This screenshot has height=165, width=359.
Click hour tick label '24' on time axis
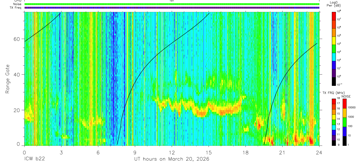(x=319, y=153)
